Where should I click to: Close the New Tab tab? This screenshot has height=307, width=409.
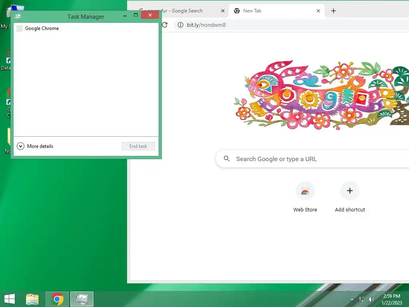318,11
